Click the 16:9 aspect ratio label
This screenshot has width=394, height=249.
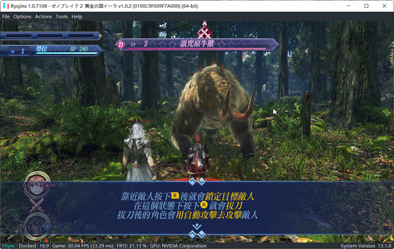click(44, 246)
